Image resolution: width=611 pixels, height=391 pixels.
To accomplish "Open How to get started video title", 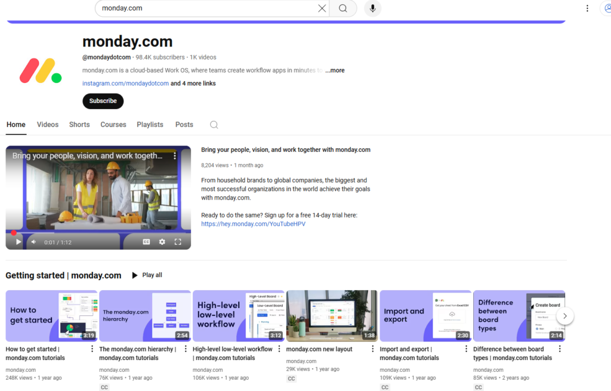I will (x=35, y=353).
